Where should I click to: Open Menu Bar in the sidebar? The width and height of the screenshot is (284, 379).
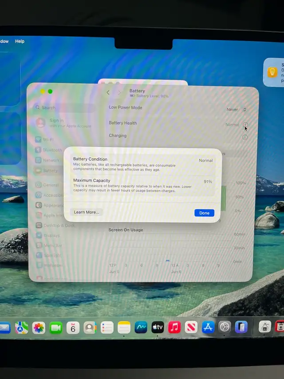pyautogui.click(x=49, y=245)
